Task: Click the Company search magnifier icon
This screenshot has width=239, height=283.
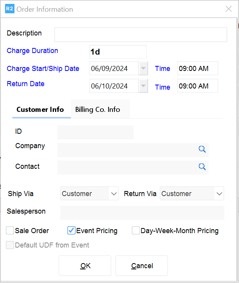Action: (202, 149)
